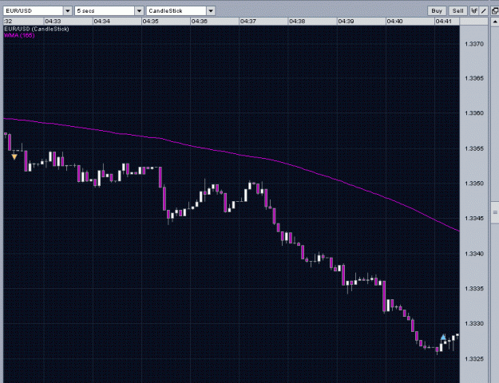Click the 1.3365 price axis label
Image resolution: width=499 pixels, height=383 pixels.
click(x=474, y=78)
